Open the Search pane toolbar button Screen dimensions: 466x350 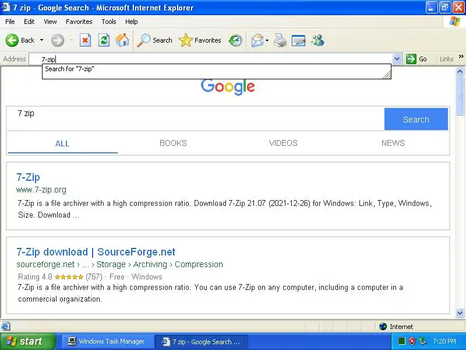(154, 40)
